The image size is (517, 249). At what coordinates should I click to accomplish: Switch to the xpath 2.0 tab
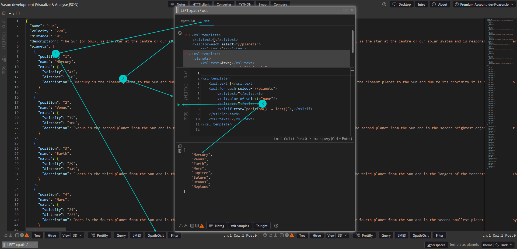click(188, 21)
